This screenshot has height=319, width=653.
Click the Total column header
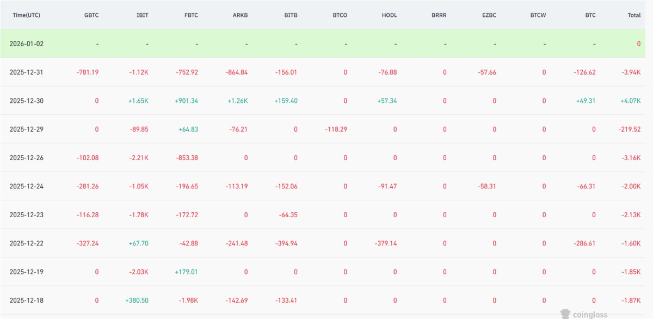coord(634,15)
